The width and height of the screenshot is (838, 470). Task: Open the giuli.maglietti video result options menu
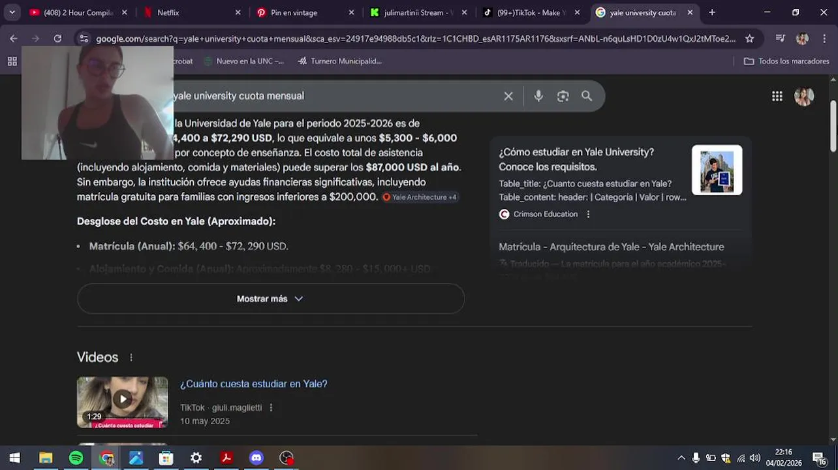click(x=271, y=408)
